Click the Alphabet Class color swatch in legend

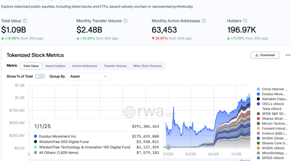[x=258, y=99]
